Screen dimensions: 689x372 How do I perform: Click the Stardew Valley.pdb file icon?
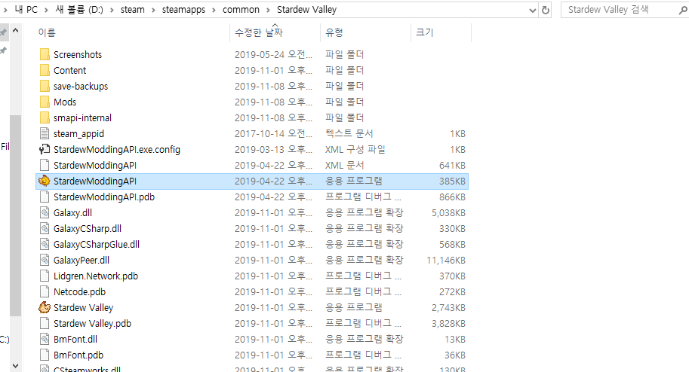[x=45, y=323]
